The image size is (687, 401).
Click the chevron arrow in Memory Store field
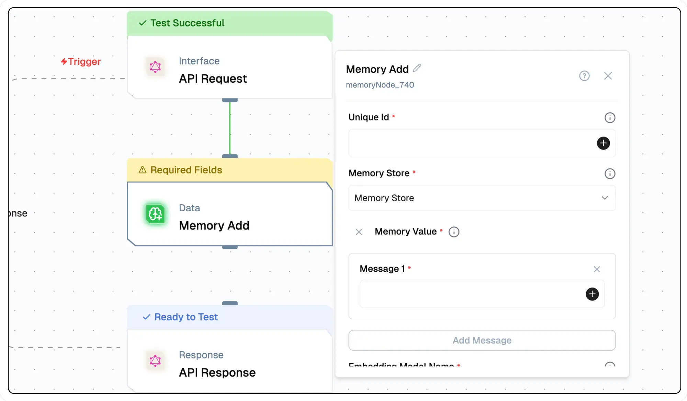tap(605, 198)
